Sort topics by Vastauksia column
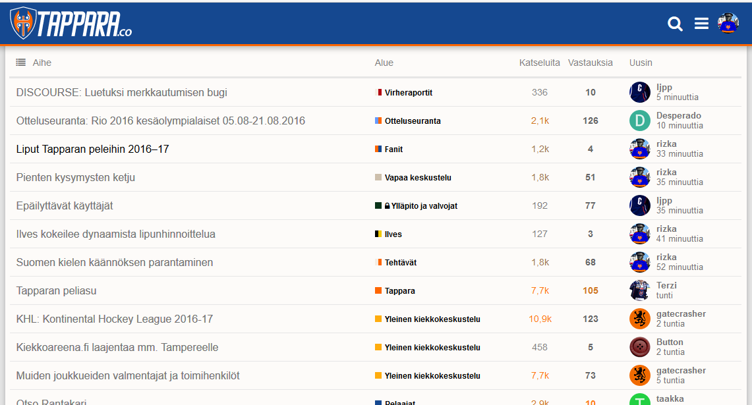Image resolution: width=752 pixels, height=405 pixels. point(590,63)
